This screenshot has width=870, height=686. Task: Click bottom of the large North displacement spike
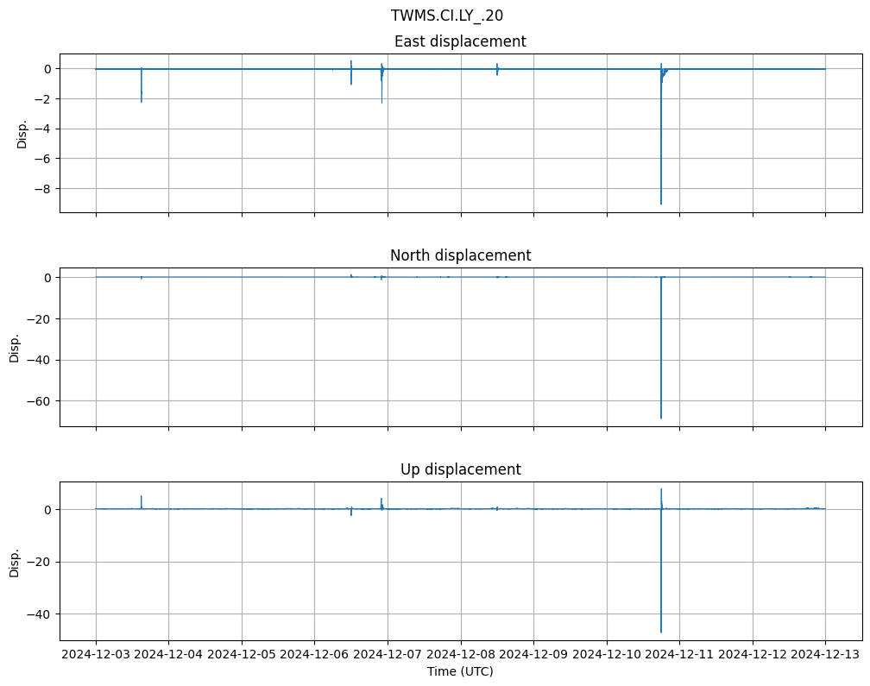click(x=661, y=418)
